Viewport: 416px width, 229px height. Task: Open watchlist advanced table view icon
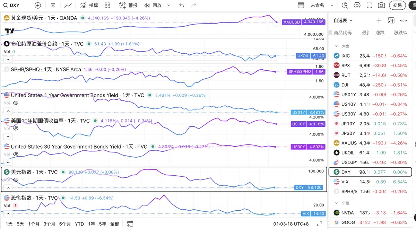click(x=391, y=20)
